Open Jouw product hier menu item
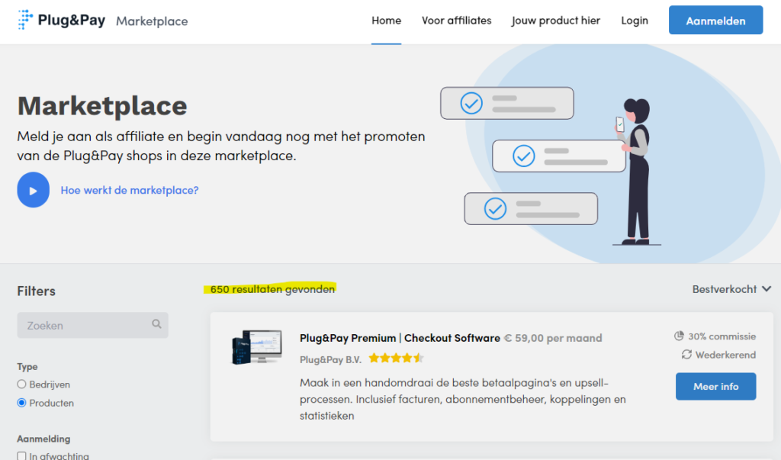Screen dimensions: 781x460 555,21
